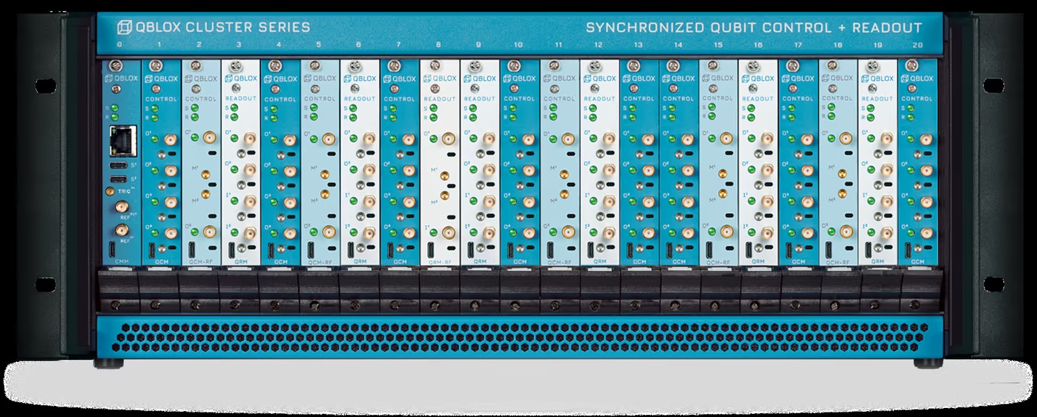Click the "CMM" label on slot 0
Image resolution: width=1037 pixels, height=417 pixels.
[x=121, y=262]
